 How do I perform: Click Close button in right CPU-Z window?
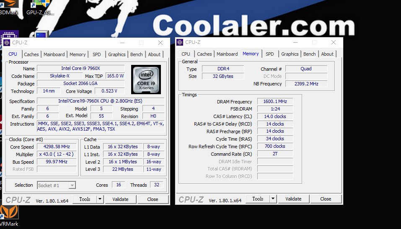click(326, 199)
